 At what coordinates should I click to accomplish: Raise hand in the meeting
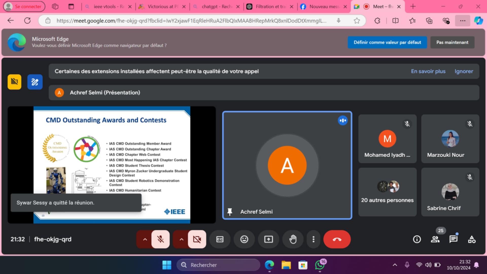tap(293, 239)
